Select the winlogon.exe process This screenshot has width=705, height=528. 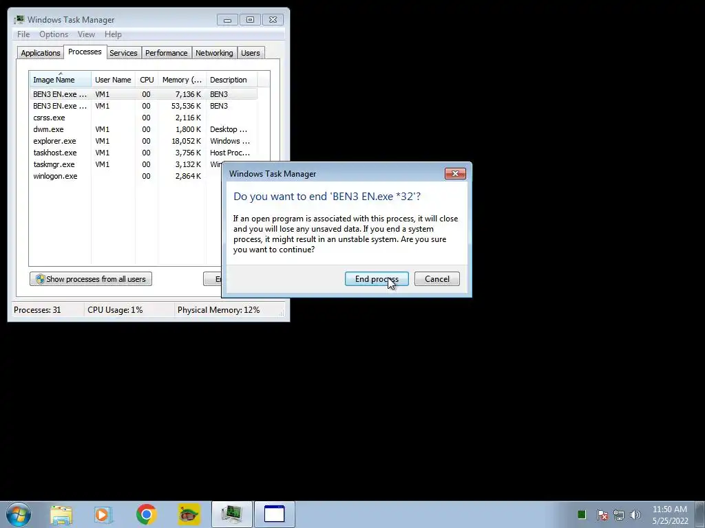(126, 176)
